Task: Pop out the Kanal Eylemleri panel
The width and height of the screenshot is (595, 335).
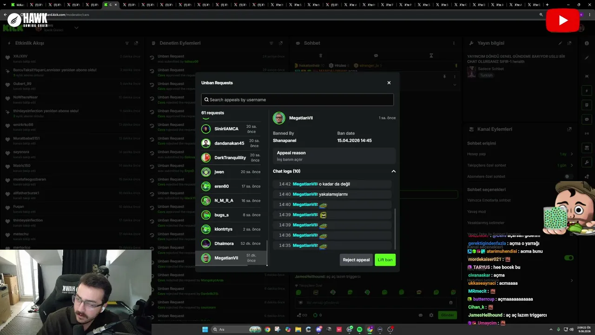Action: point(569,129)
